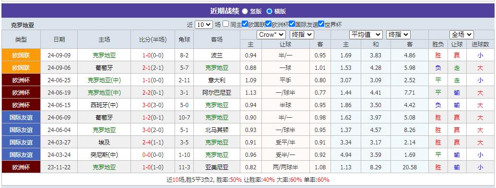
Task: Click away team 阿尔巴尼亚
Action: point(217,93)
